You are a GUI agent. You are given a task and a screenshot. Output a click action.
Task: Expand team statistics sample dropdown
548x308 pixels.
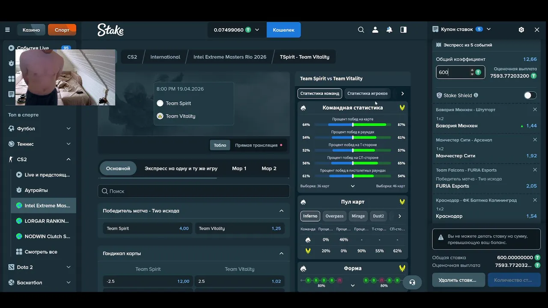(353, 186)
